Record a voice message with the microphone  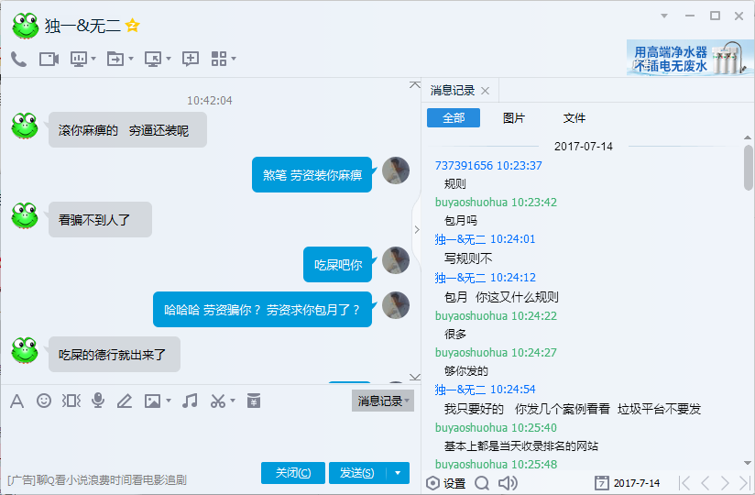point(98,401)
